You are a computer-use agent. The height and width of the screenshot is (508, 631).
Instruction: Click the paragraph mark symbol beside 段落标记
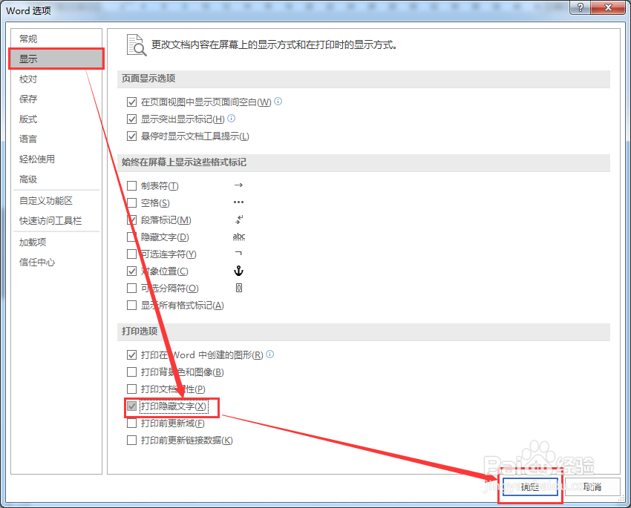coord(239,219)
